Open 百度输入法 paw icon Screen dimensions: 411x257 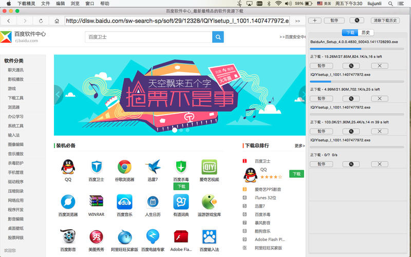[209, 237]
